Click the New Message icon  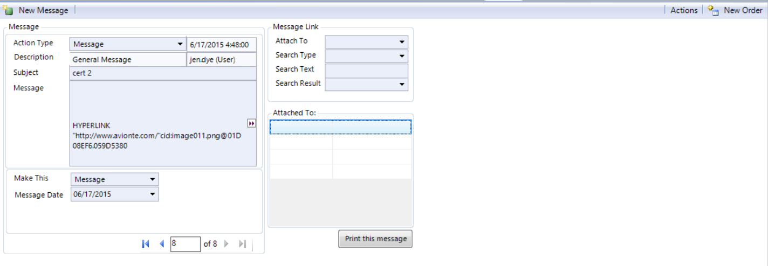click(x=8, y=10)
